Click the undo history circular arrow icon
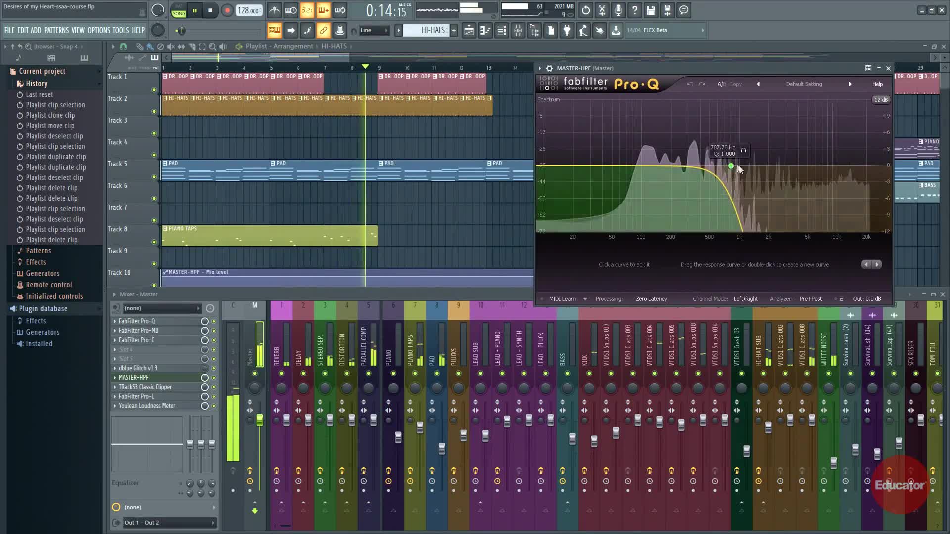This screenshot has height=534, width=950. pyautogui.click(x=586, y=10)
